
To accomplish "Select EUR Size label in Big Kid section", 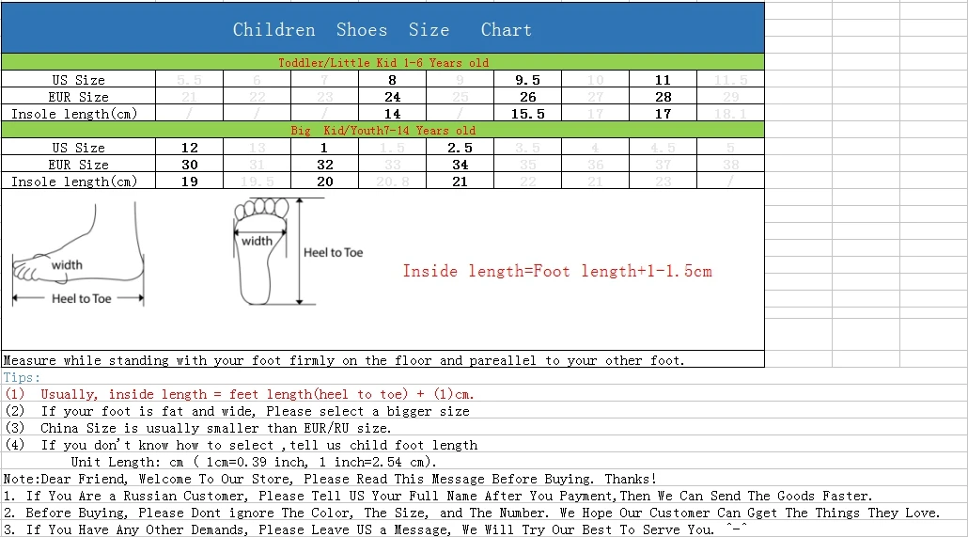I will pos(78,165).
